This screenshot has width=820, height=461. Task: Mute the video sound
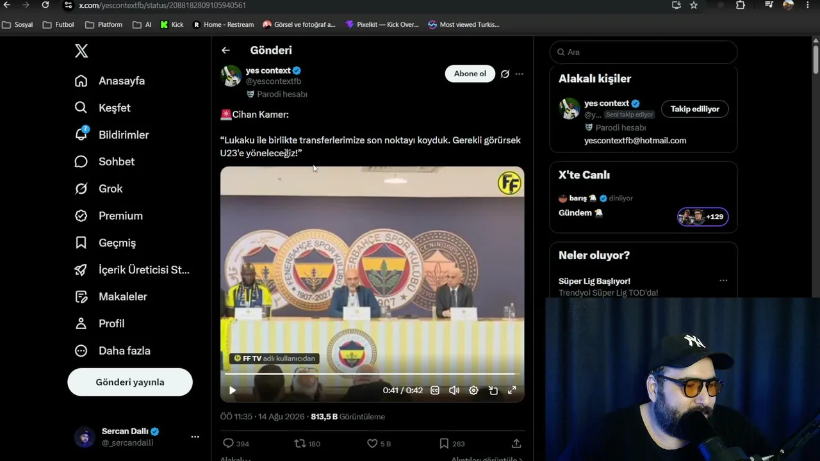tap(454, 390)
